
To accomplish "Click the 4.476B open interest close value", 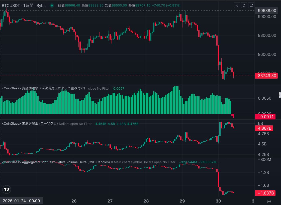I will tap(133, 124).
